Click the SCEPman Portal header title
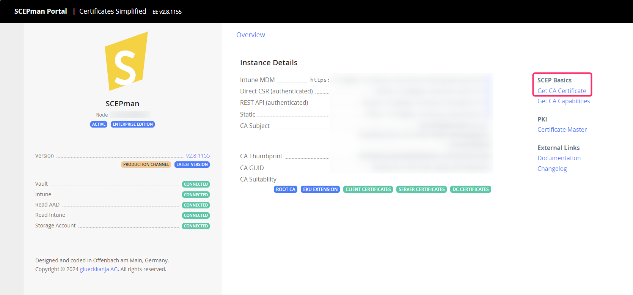Screen dimensions: 633x295 [41, 11]
